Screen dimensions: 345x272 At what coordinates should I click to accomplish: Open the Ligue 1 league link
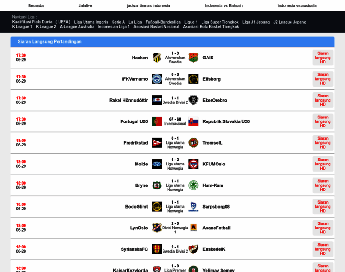click(191, 22)
